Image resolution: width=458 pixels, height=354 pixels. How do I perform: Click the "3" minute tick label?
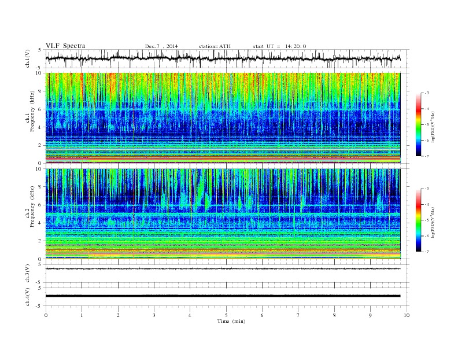click(154, 315)
